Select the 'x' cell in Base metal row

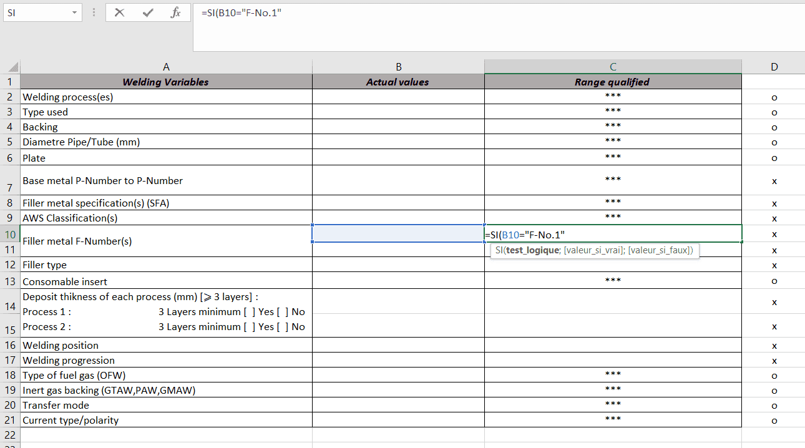click(774, 180)
